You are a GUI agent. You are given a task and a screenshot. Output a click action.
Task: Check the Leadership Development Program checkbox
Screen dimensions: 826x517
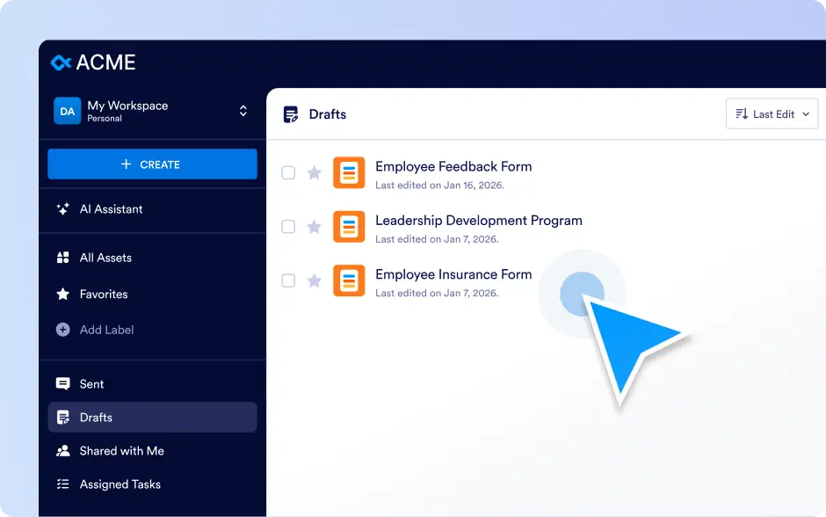[288, 227]
